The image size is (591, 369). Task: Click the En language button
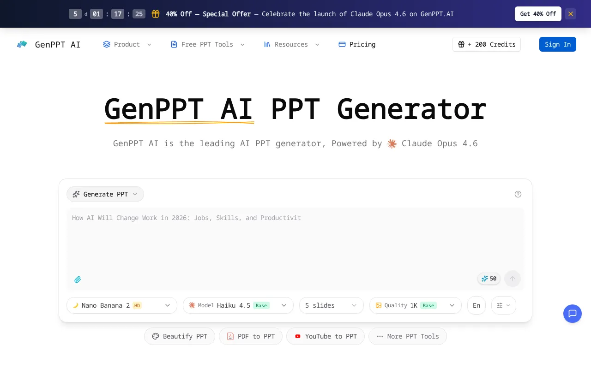(476, 305)
